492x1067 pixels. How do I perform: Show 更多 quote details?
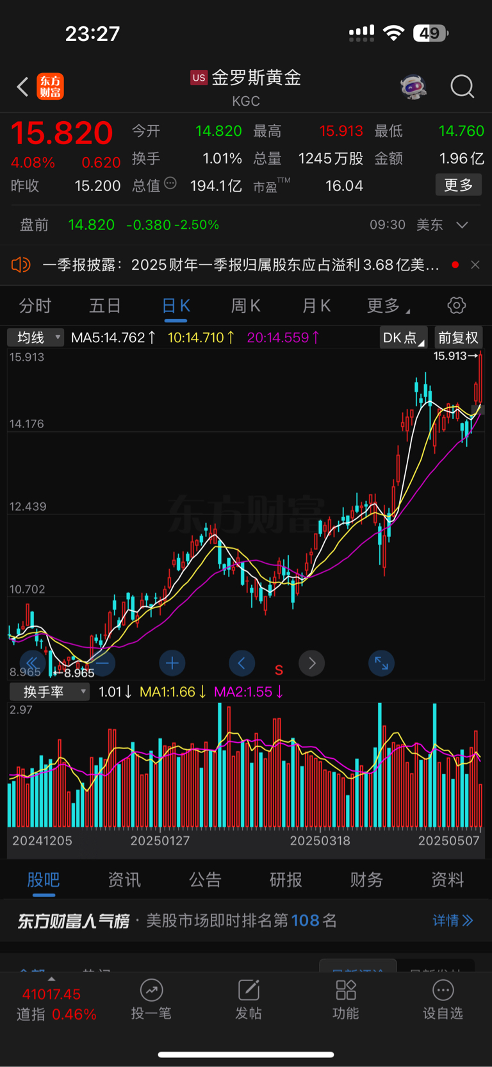pos(459,185)
